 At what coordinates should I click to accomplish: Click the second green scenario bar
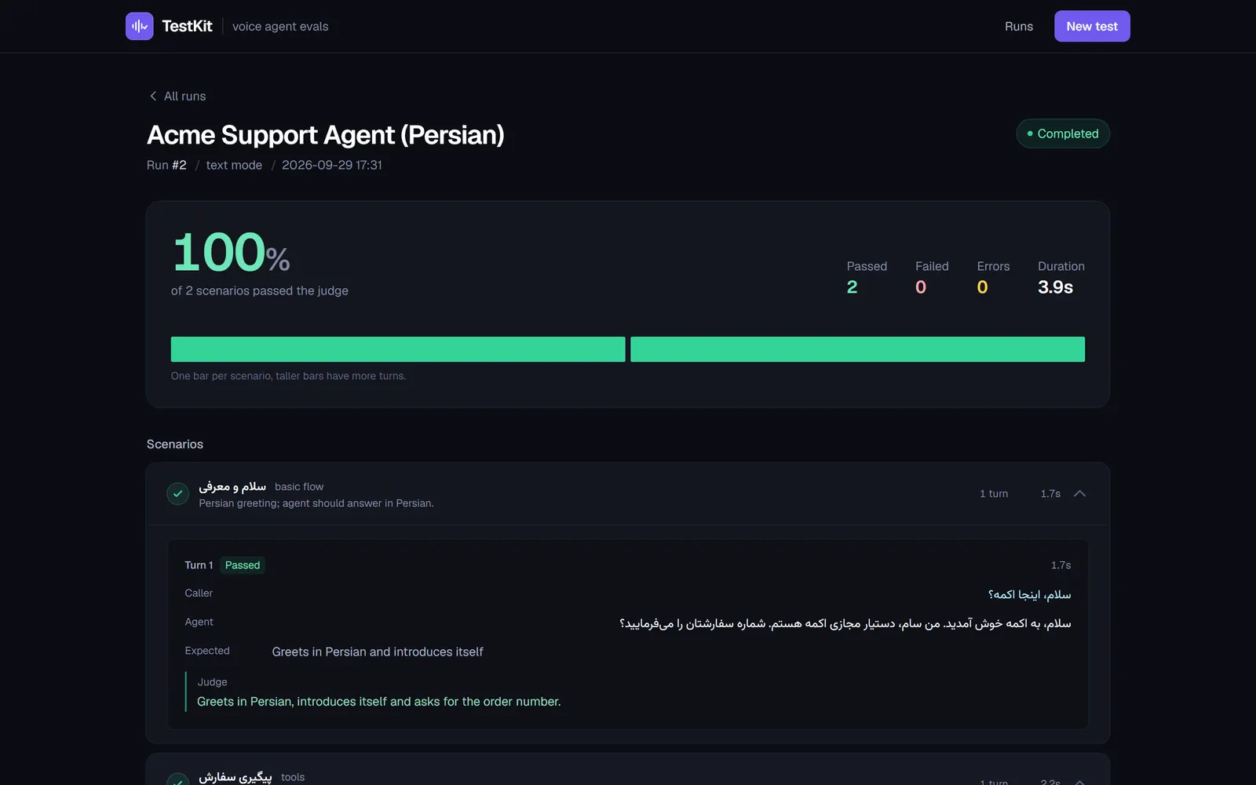857,349
